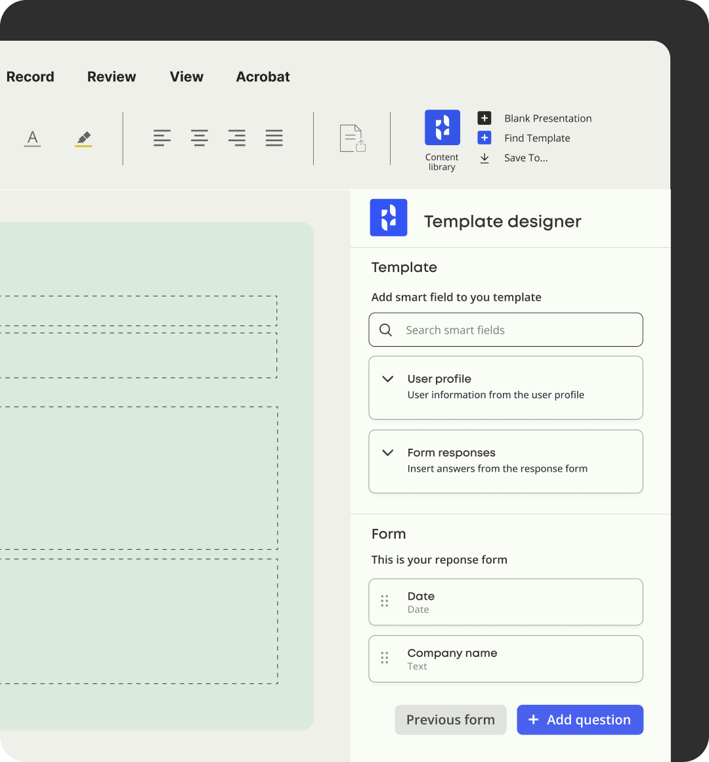Click the Previous form button
Viewport: 709px width, 762px height.
(x=450, y=720)
